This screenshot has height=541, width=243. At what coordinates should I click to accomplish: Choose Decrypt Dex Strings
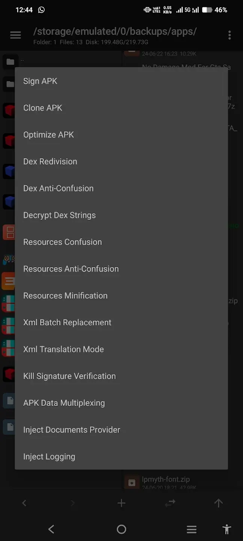pos(59,215)
